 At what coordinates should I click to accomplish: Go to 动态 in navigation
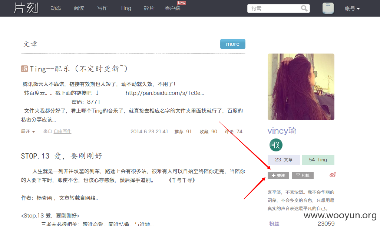[x=56, y=8]
